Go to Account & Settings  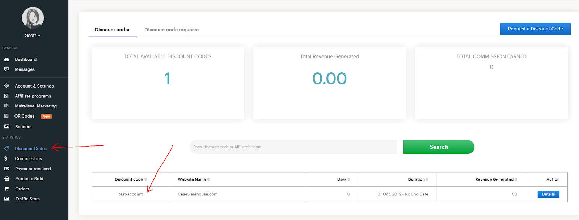34,86
